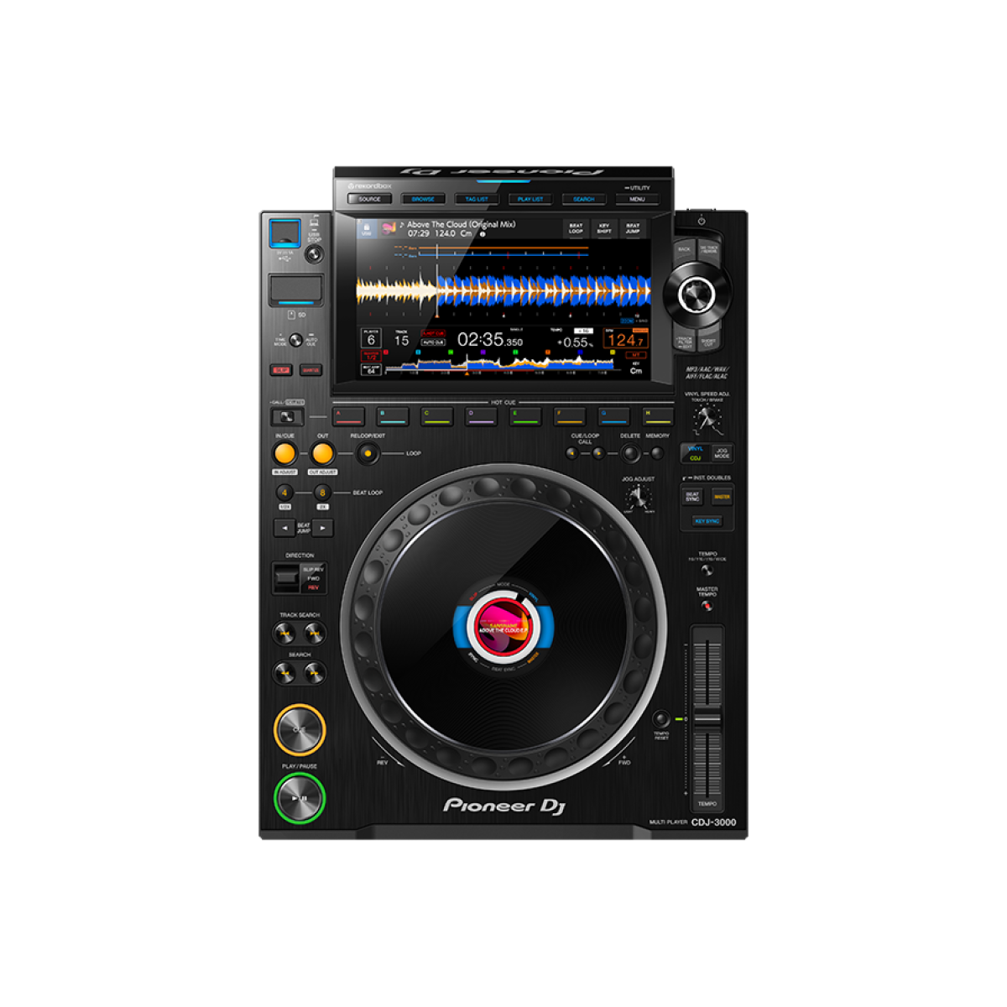Trigger hot cue A pad

click(x=348, y=417)
